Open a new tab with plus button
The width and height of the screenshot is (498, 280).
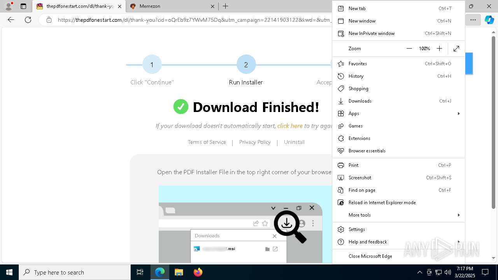pos(225,6)
